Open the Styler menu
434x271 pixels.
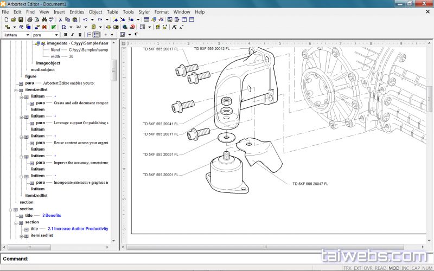(144, 12)
